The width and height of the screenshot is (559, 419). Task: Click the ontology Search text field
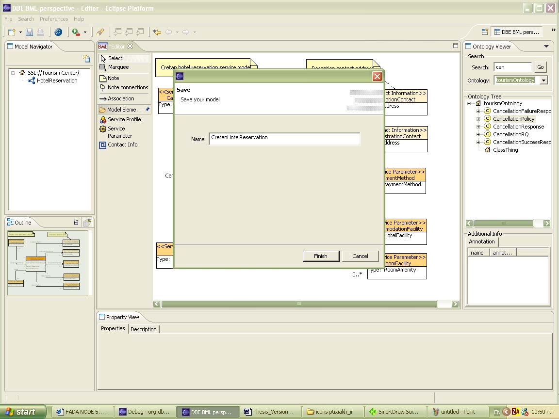(x=512, y=67)
